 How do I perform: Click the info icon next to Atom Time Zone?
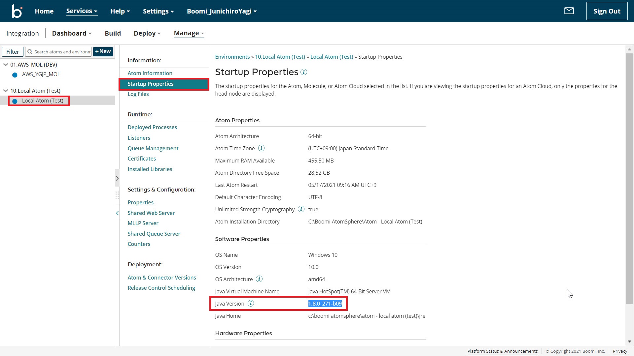[261, 148]
